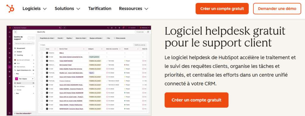305x116 pixels.
Task: Click the channel icon on the Bot-Created Ticket row
Action: coord(47,65)
